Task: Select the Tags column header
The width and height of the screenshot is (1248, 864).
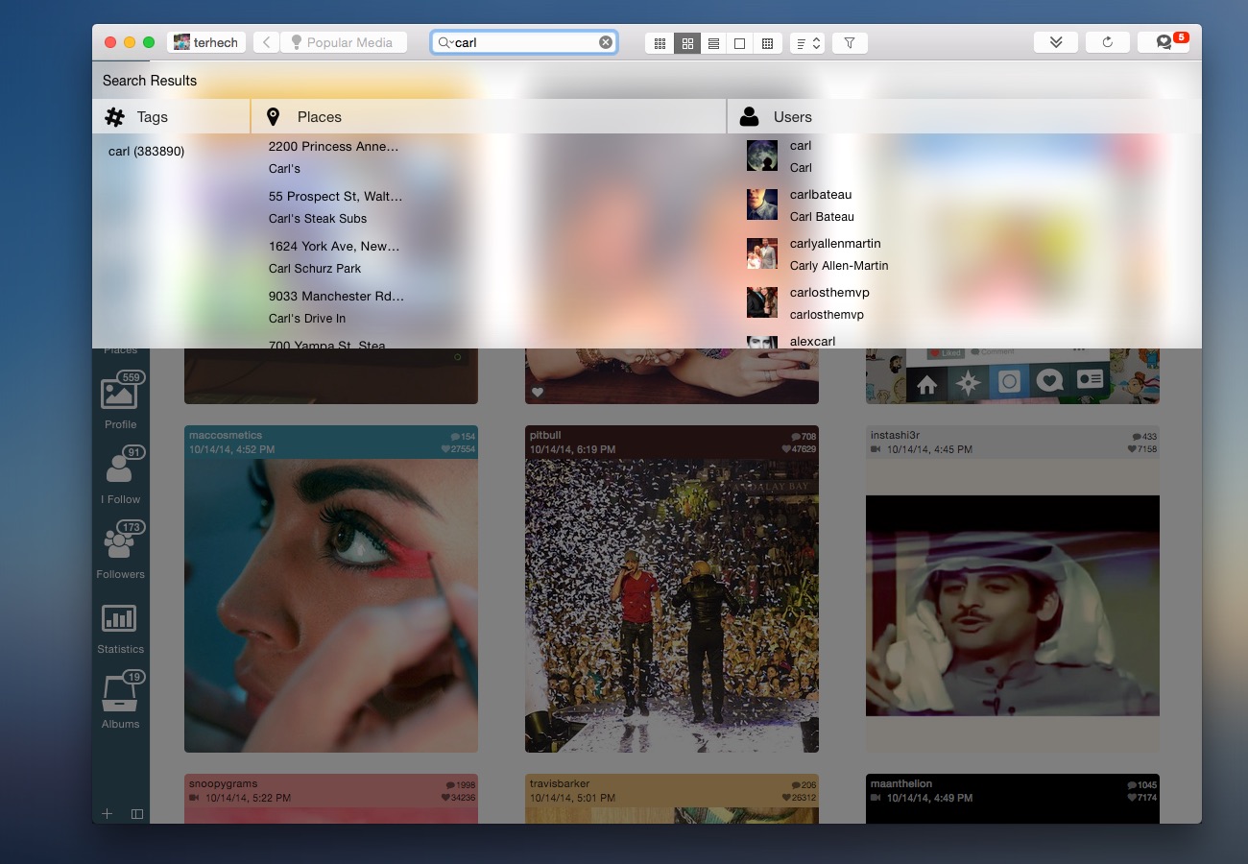Action: coord(171,117)
